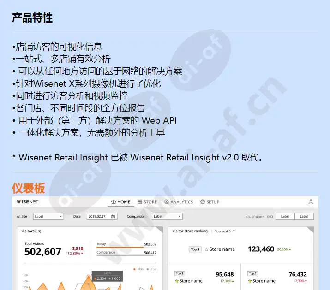Screen dimensions: 330x290
Task: Click the 12.30% indicator under 76,432
Action: coord(300,281)
